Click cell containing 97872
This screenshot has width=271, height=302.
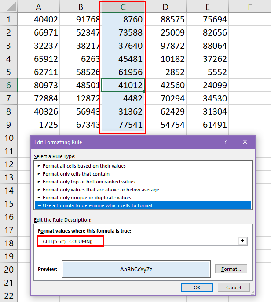165,46
